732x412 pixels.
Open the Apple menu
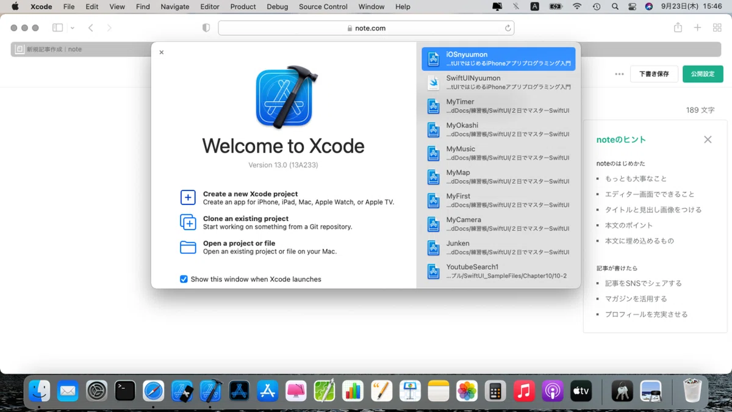click(15, 7)
